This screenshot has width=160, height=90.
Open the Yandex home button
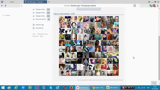point(5,6)
